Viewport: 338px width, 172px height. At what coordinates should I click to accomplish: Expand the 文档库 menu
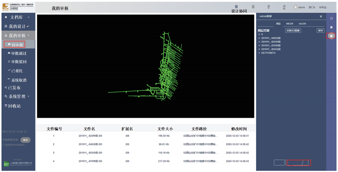(x=17, y=17)
